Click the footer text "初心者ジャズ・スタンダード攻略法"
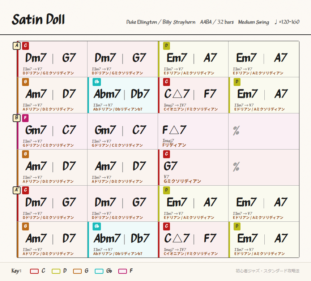Image resolution: width=311 pixels, height=281 pixels. pyautogui.click(x=267, y=271)
